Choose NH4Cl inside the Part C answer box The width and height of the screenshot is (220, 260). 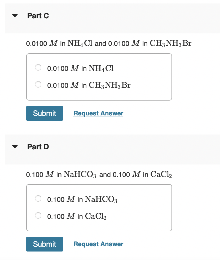(38, 68)
